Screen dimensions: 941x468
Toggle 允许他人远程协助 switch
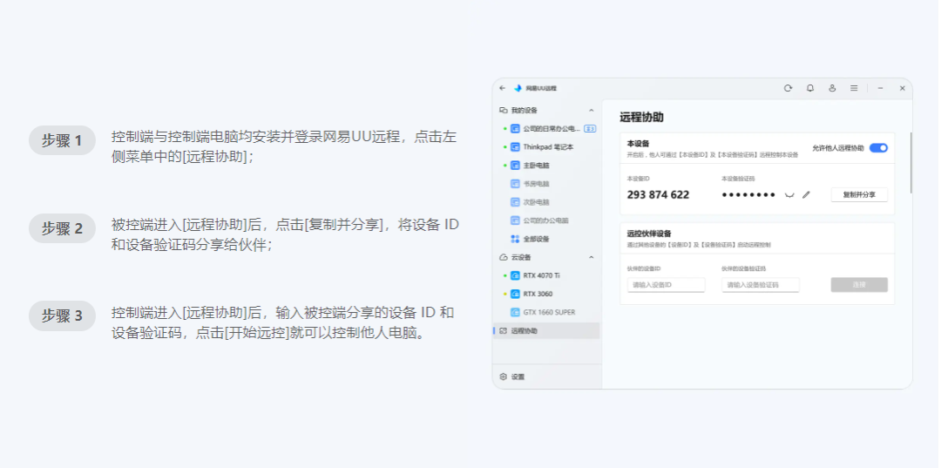878,147
